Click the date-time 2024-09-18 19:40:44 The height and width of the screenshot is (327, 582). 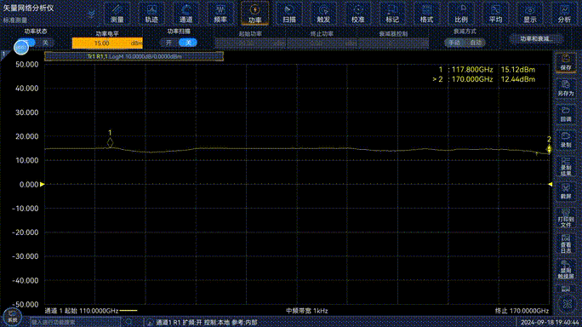(x=550, y=322)
